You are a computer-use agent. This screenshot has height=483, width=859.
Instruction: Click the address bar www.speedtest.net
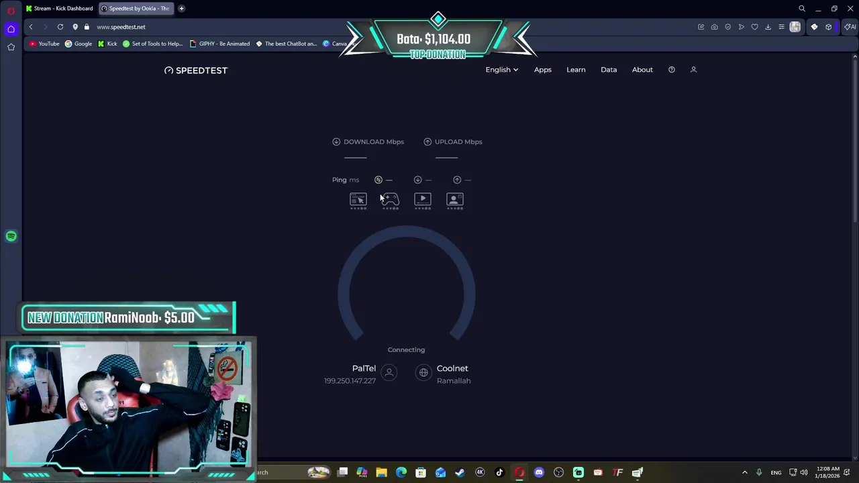(121, 27)
